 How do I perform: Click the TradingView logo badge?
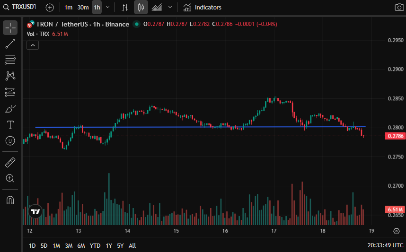(x=35, y=211)
